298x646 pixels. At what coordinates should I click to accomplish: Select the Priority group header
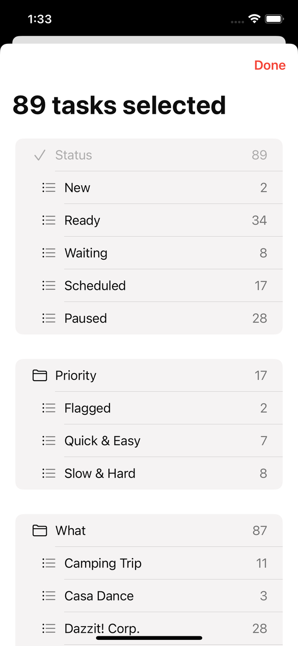point(149,376)
